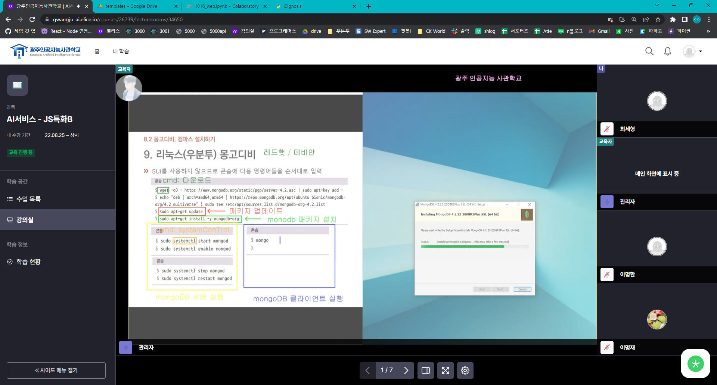Expand the profile dropdown caret
The image size is (717, 385).
701,51
